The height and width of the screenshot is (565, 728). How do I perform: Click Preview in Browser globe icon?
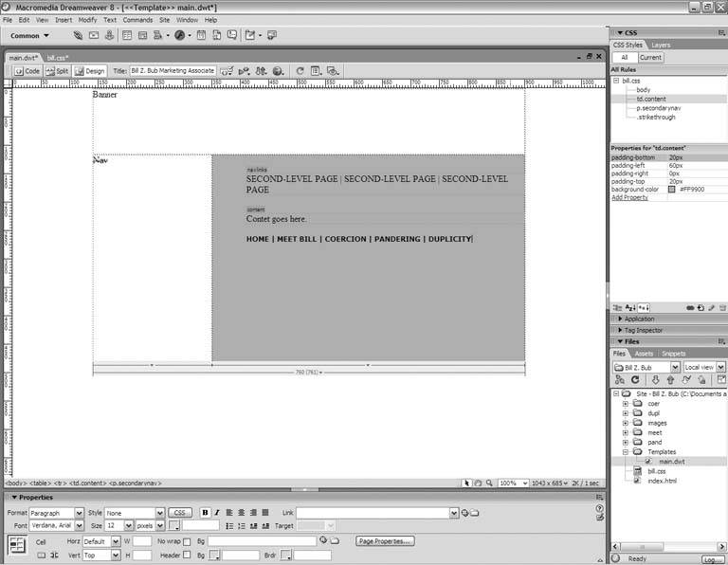pyautogui.click(x=278, y=71)
